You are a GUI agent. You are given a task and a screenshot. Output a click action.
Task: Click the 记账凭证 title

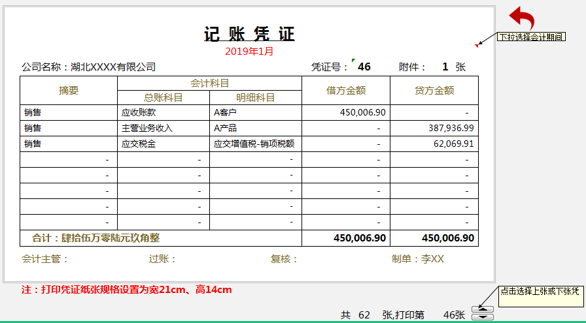(x=249, y=34)
